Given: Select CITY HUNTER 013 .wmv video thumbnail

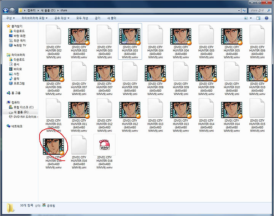Looking at the screenshot, I should point(181,110).
